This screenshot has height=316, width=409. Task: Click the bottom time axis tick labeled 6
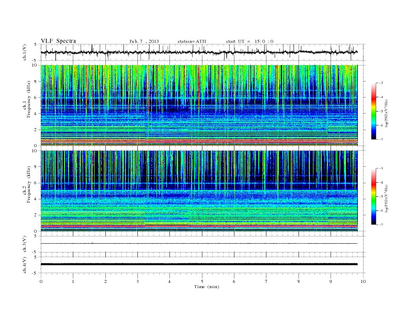coord(234,281)
